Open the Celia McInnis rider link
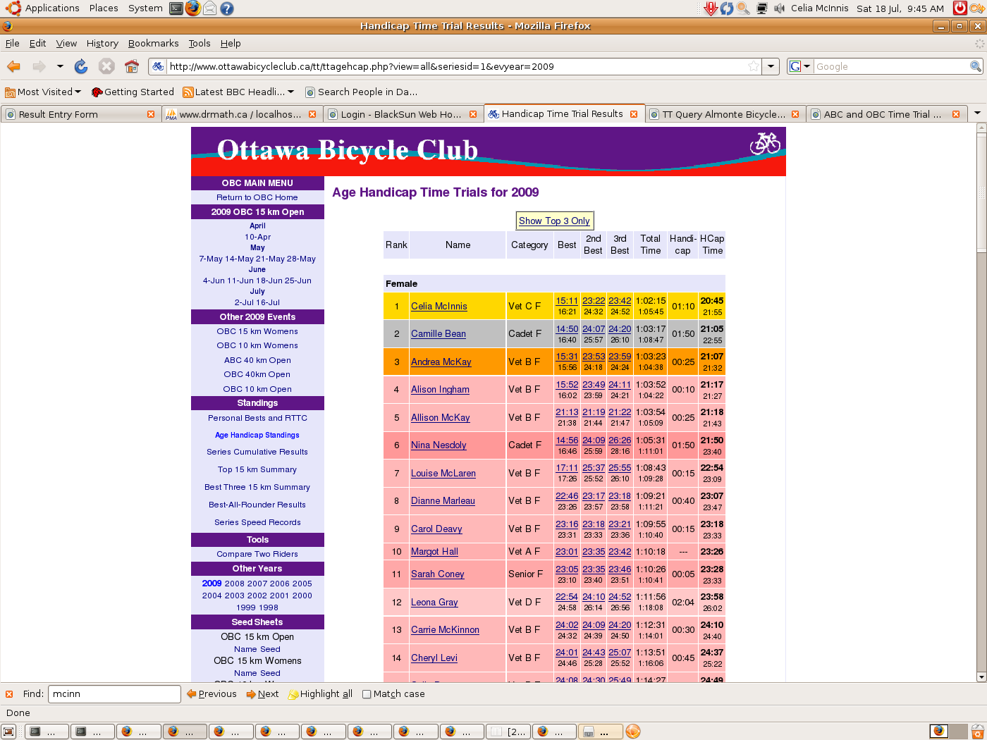The height and width of the screenshot is (740, 987). click(439, 306)
